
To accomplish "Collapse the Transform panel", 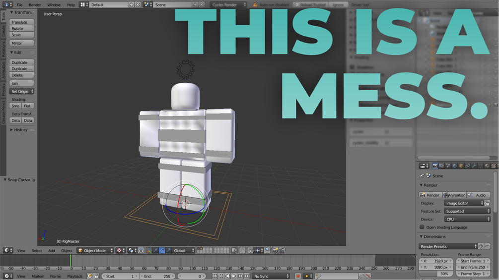I will (11, 12).
